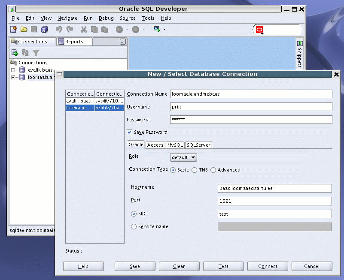
Task: Click the dialog Save button
Action: 135,266
